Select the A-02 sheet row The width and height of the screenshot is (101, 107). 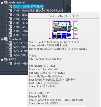coord(21,15)
